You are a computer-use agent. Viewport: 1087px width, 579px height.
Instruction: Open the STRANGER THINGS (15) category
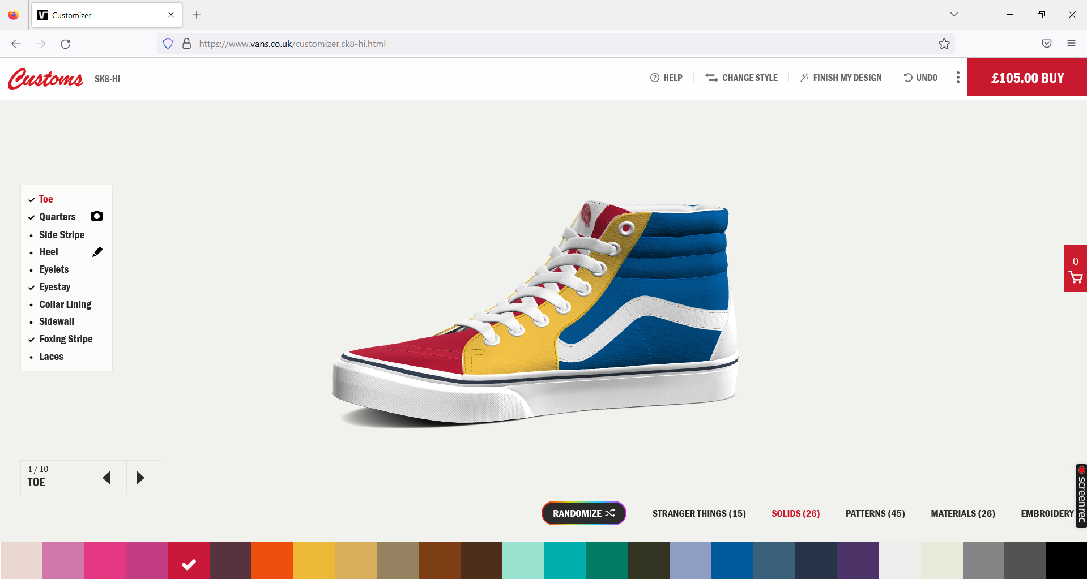pos(698,513)
